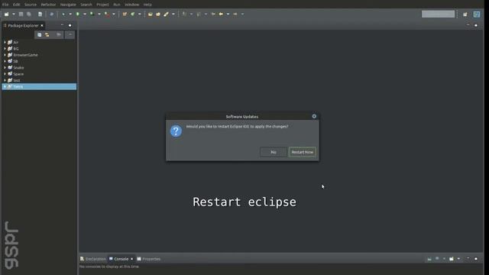Expand the Air project node

click(x=5, y=42)
